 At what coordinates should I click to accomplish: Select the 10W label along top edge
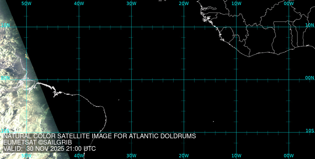click(x=236, y=3)
